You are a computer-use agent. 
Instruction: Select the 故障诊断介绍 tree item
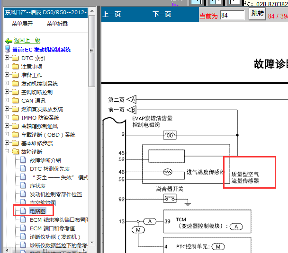pyautogui.click(x=45, y=160)
